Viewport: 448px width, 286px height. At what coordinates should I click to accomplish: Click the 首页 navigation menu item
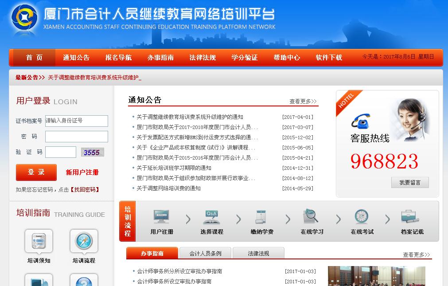coord(34,58)
